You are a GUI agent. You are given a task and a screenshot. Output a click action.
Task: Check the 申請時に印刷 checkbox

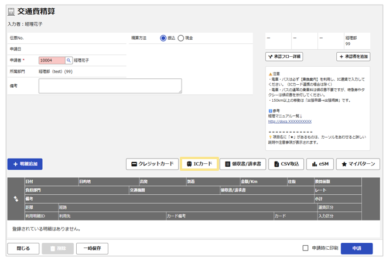point(305,248)
